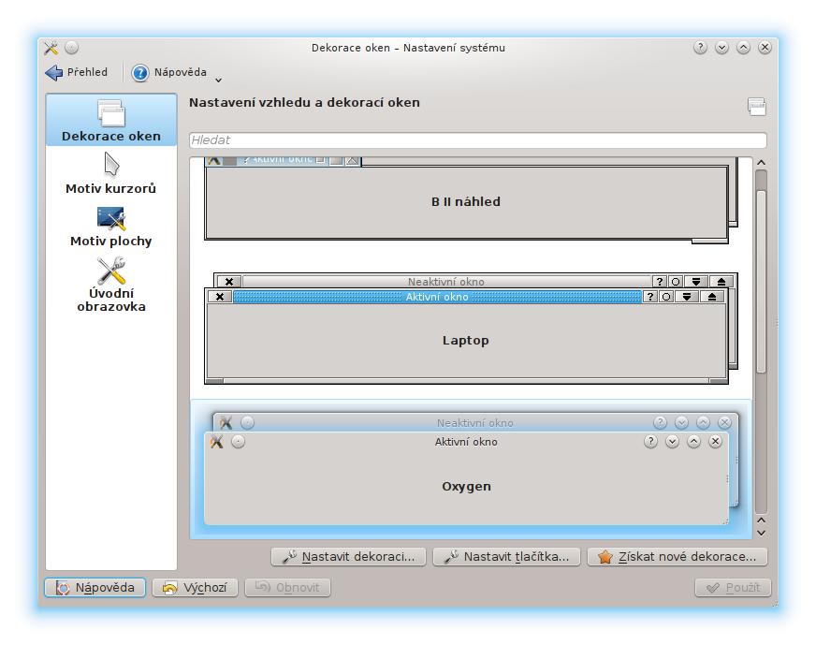The width and height of the screenshot is (816, 645).
Task: Click Nastavit dekoraci... button
Action: coord(349,557)
